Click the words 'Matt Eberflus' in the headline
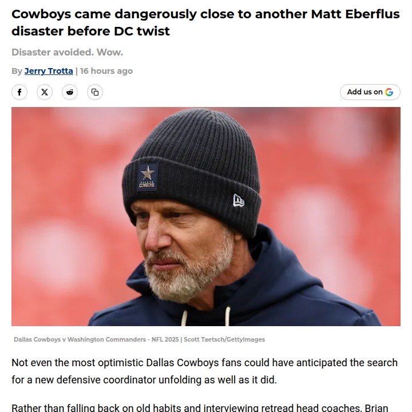Image resolution: width=412 pixels, height=412 pixels. (x=355, y=14)
